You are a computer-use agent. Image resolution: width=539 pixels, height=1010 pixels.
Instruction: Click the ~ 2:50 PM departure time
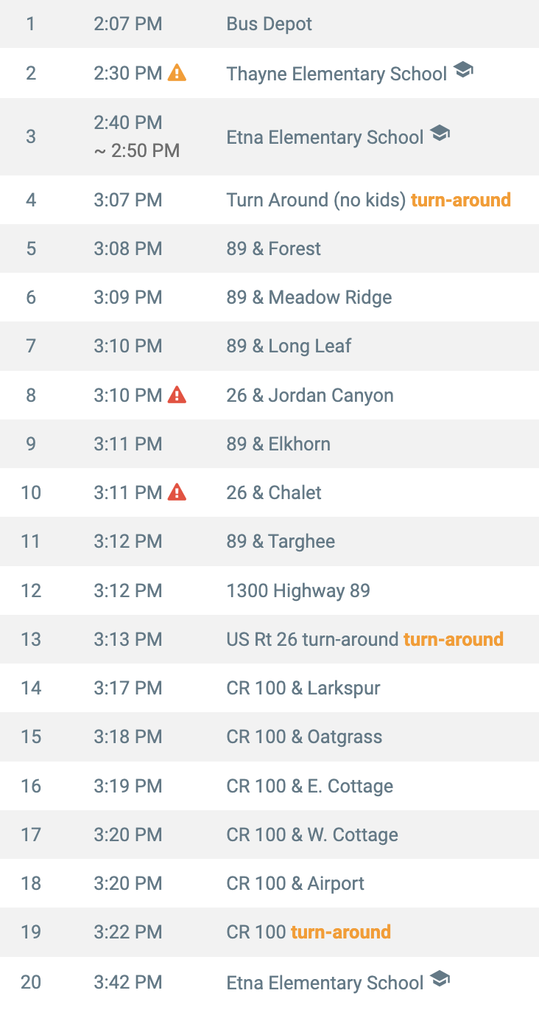(x=137, y=151)
